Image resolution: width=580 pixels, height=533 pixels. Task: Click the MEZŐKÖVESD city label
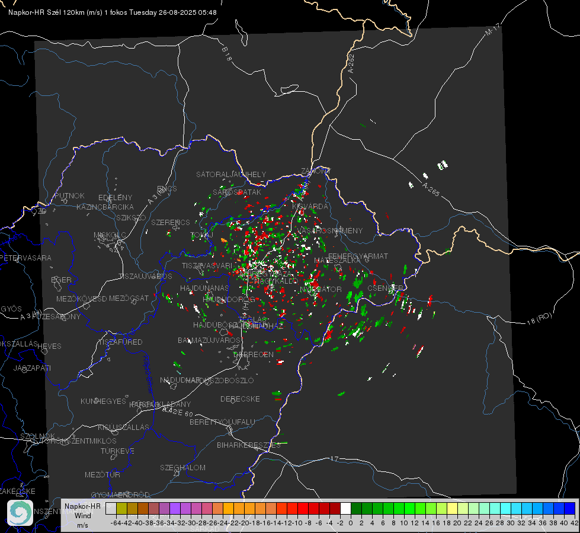81,298
